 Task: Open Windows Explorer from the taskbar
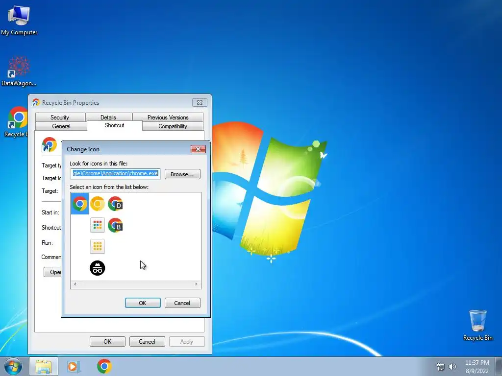coord(44,366)
